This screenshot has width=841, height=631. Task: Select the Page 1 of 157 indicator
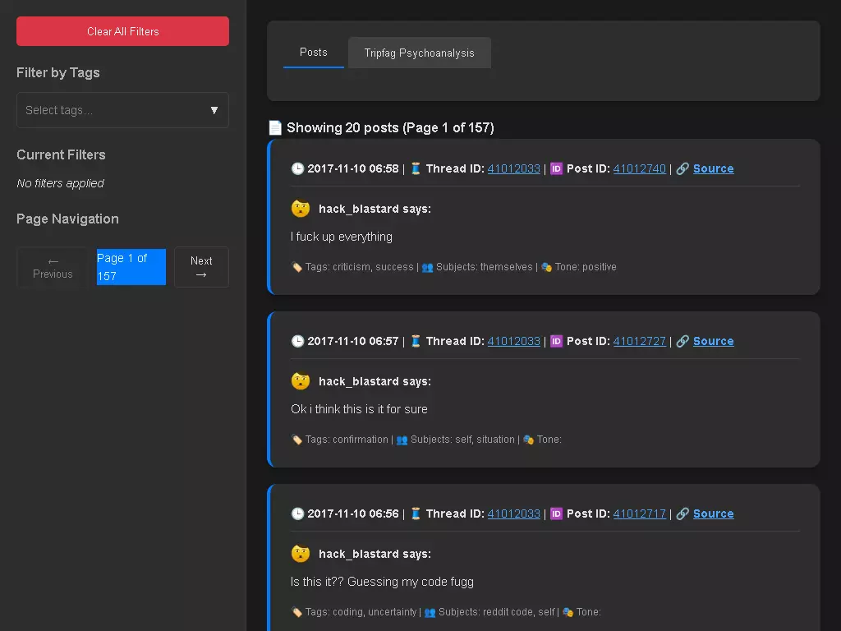(x=131, y=267)
